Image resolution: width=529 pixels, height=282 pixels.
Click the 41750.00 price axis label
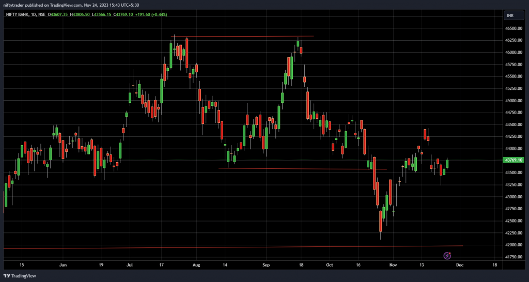[x=514, y=257]
